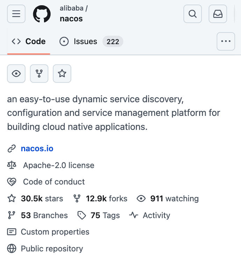Open the Apache-2.0 license link

click(x=59, y=165)
